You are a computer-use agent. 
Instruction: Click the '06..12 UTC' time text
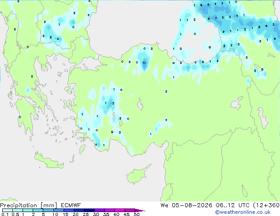[232, 205]
